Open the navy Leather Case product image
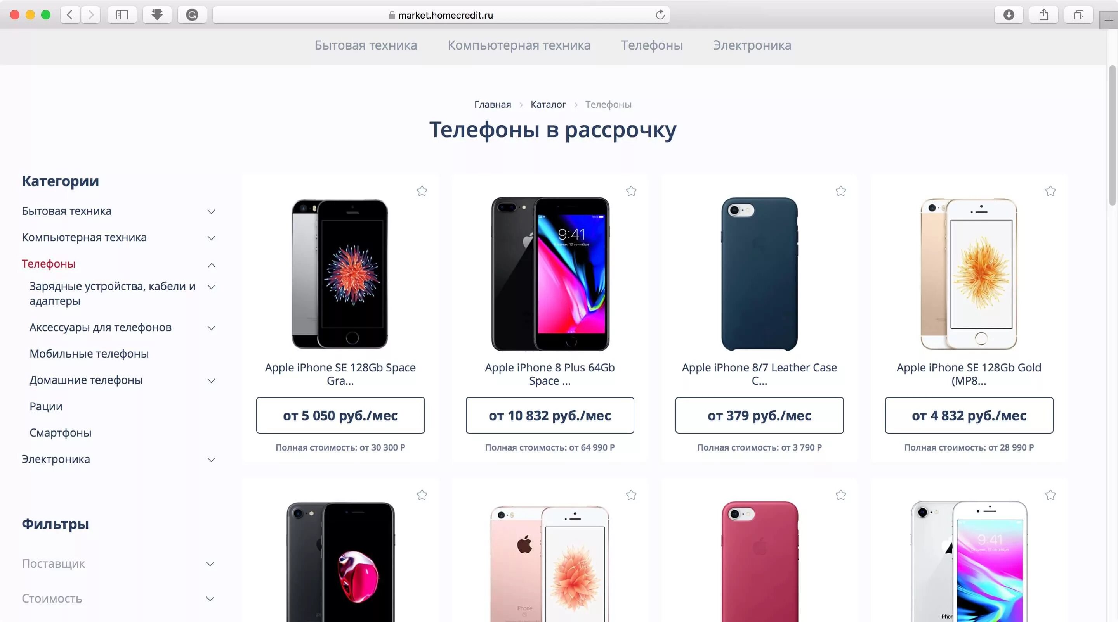This screenshot has height=622, width=1118. pyautogui.click(x=759, y=273)
